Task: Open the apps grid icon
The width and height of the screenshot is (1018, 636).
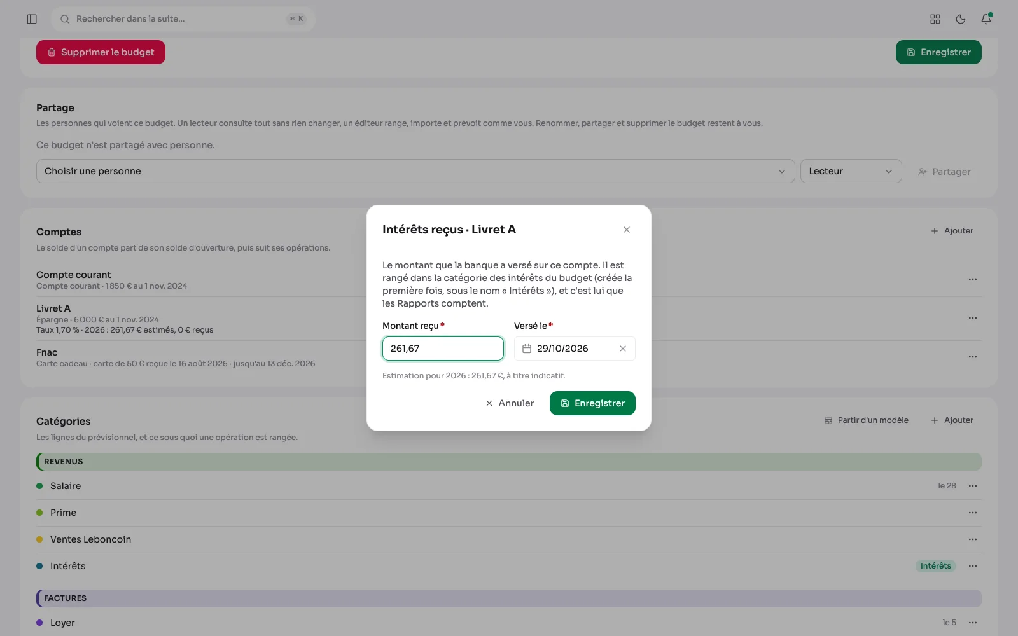Action: [935, 19]
